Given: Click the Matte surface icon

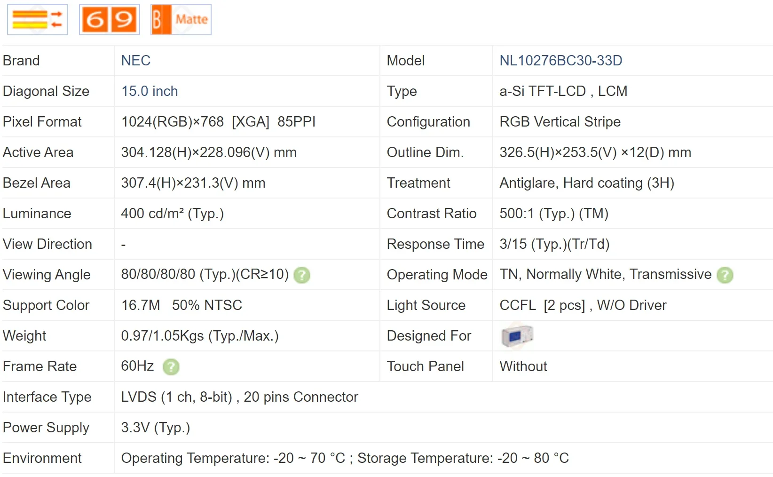Looking at the screenshot, I should coord(181,20).
